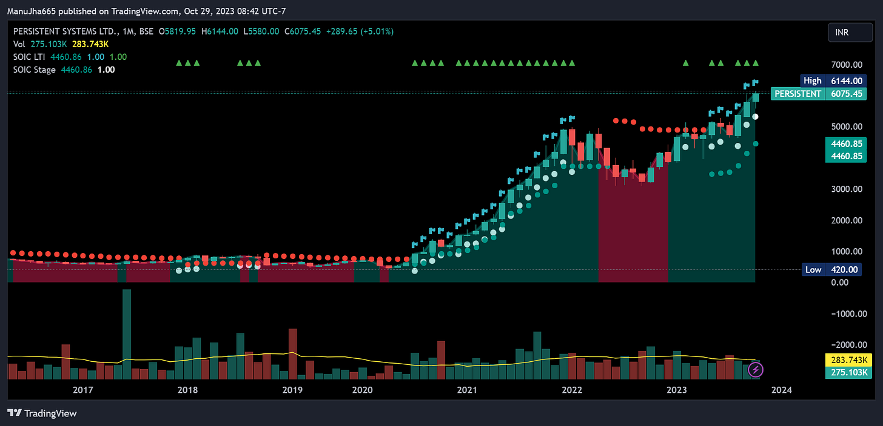
Task: Click the 5000.00 price axis label
Action: 846,126
